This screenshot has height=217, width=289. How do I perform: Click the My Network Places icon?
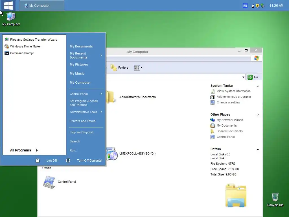click(213, 120)
